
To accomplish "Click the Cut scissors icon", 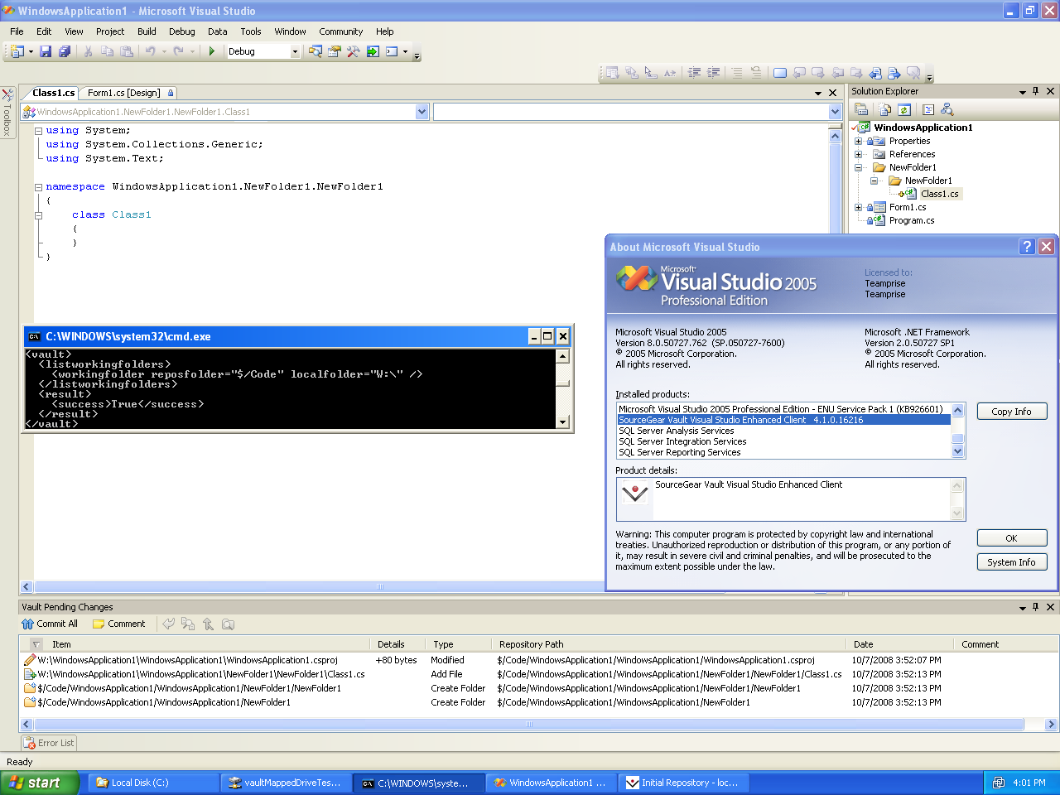I will tap(88, 51).
